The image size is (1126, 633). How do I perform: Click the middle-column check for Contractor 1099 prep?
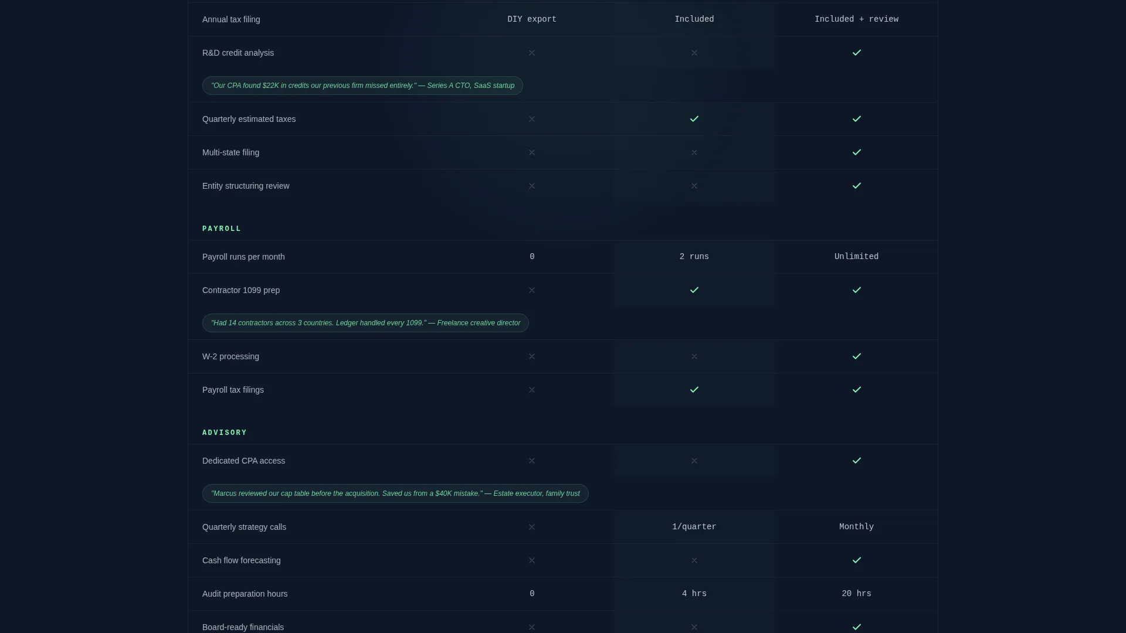[x=694, y=290]
